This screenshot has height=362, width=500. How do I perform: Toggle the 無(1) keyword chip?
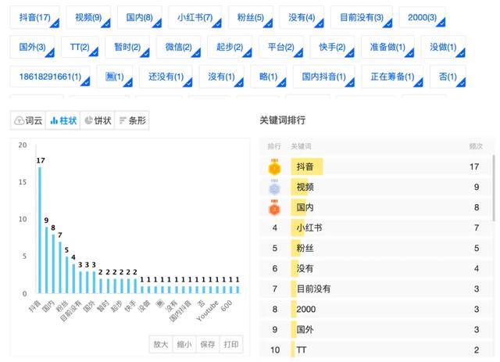click(x=115, y=77)
